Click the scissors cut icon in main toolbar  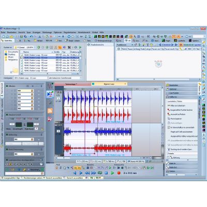coord(39,37)
